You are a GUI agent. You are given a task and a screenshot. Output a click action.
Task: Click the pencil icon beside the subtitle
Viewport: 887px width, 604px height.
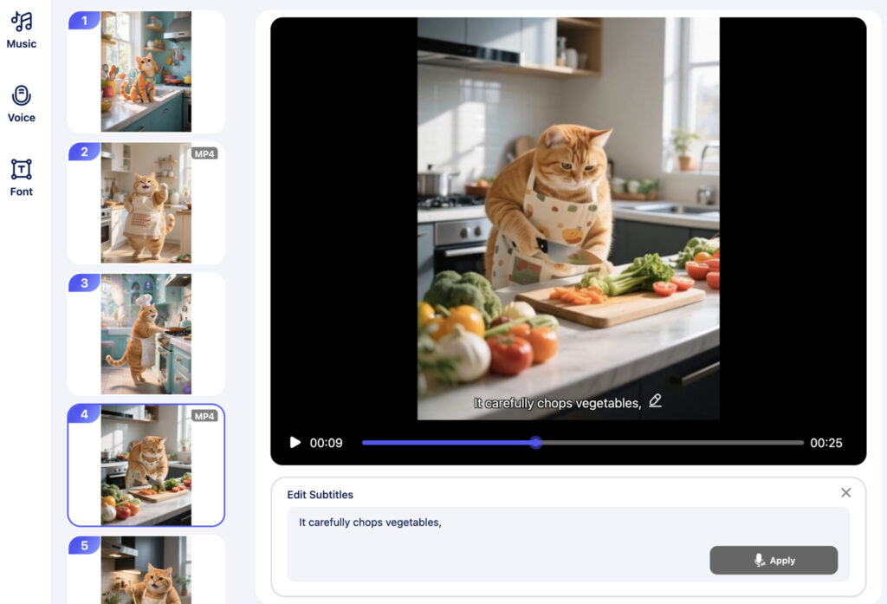(655, 400)
